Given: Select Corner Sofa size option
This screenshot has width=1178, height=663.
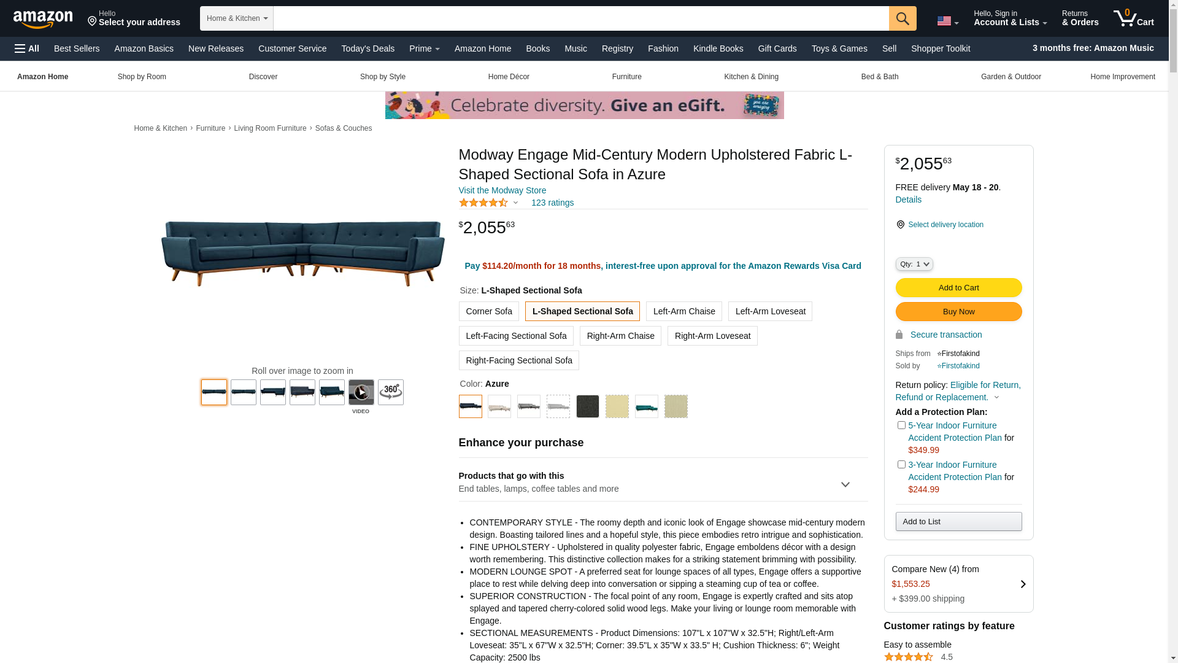Looking at the screenshot, I should [x=489, y=311].
